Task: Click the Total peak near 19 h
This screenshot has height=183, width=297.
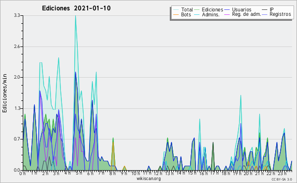Action: (x=241, y=96)
